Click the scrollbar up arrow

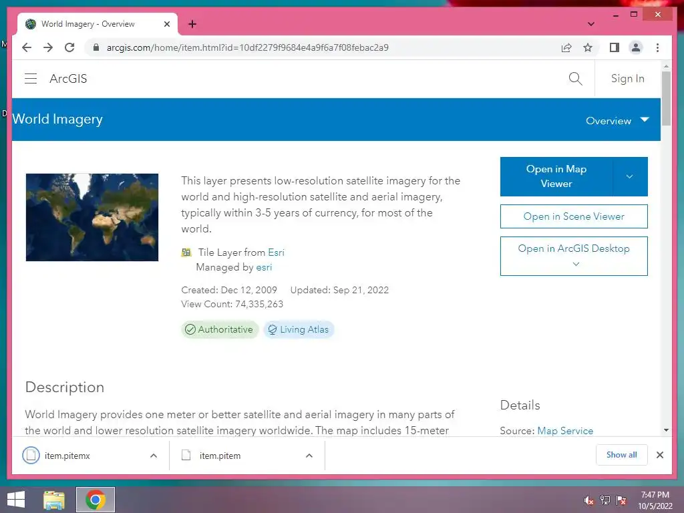pos(666,66)
